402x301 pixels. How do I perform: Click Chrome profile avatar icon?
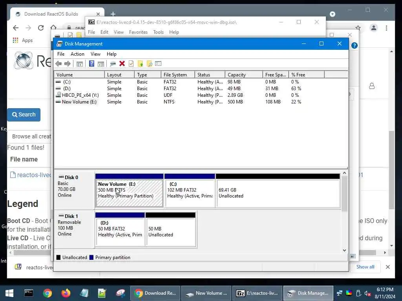tap(374, 28)
